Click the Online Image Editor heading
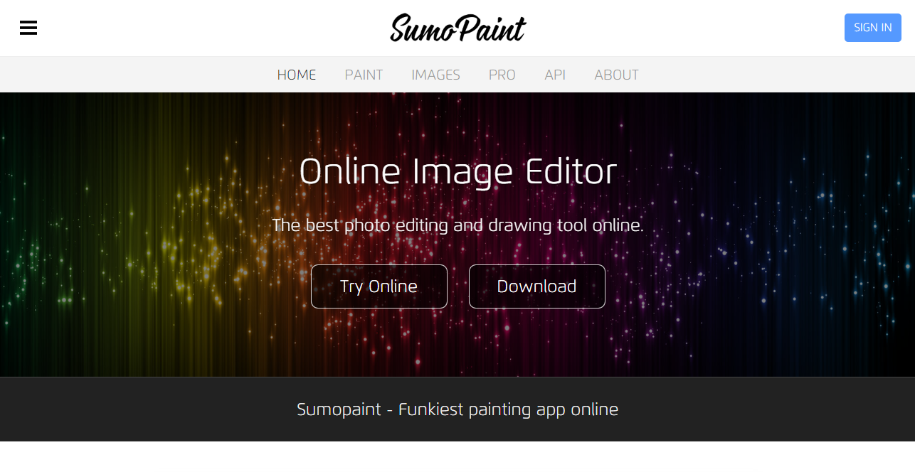915x472 pixels. [457, 171]
